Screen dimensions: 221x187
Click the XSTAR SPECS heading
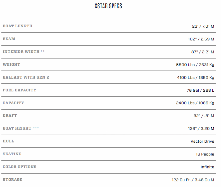click(x=108, y=6)
